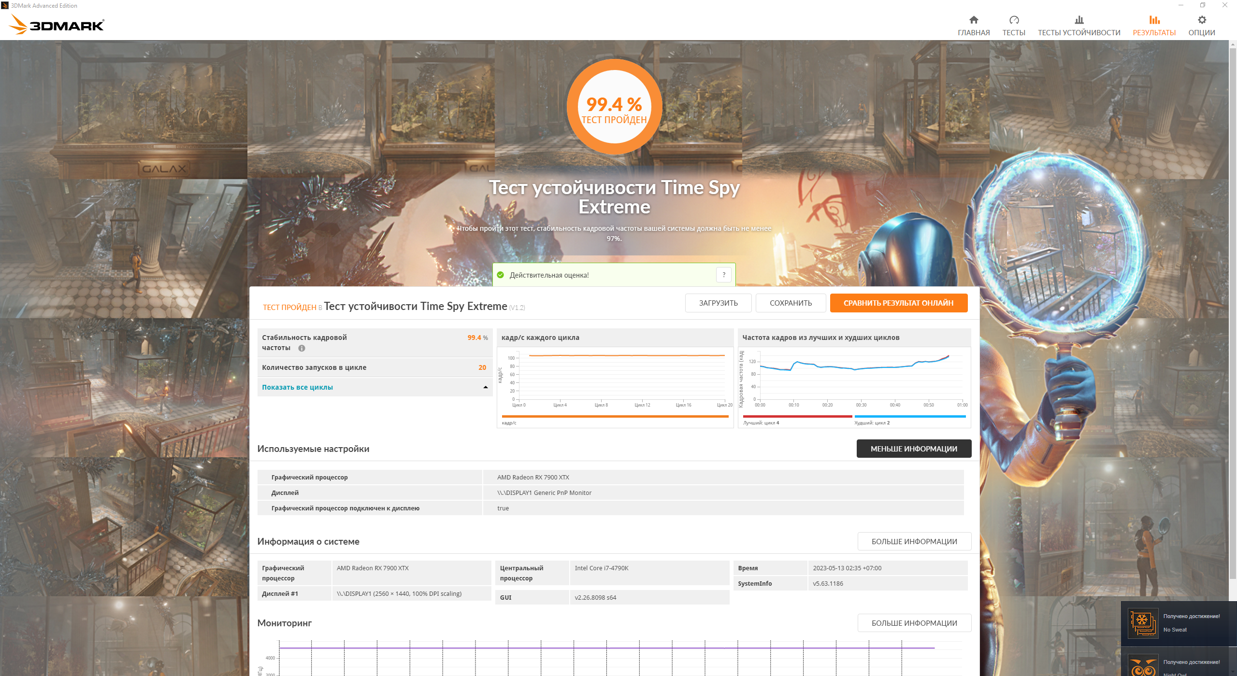Viewport: 1237px width, 676px height.
Task: Expand Мониторинг with БОЛЬШЕ ИНФОРМАЦИИ button
Action: (914, 623)
